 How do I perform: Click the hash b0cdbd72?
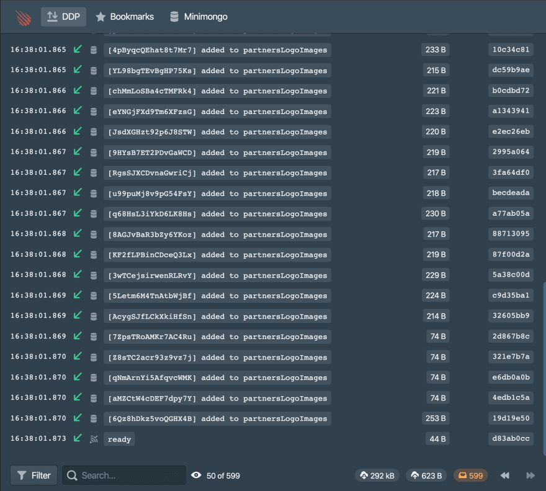click(511, 91)
